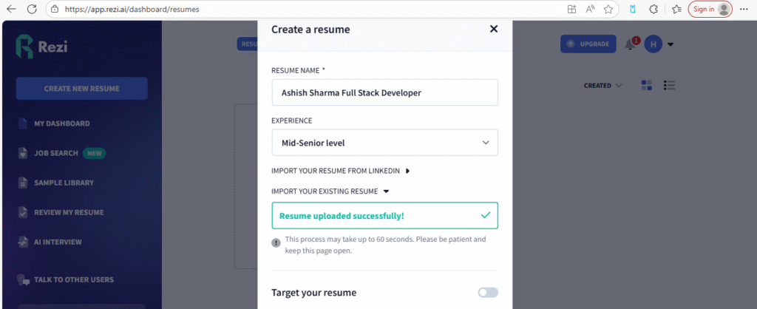Collapse Import your existing resume section

coord(330,191)
